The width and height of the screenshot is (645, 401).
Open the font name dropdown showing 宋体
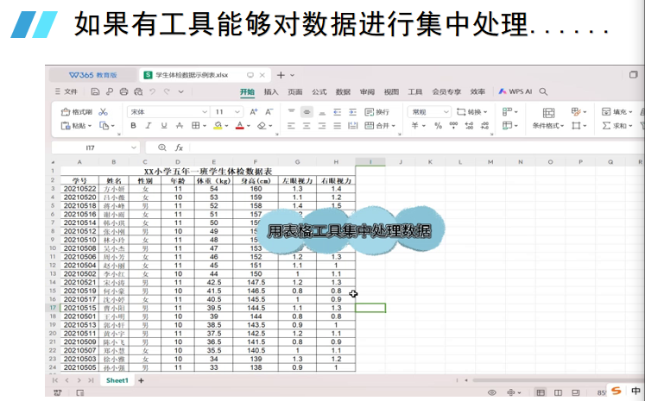click(168, 112)
